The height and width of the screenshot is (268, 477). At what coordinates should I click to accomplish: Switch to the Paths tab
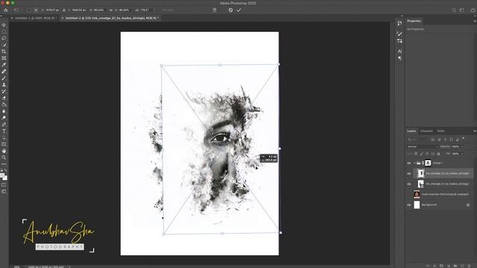tap(440, 131)
